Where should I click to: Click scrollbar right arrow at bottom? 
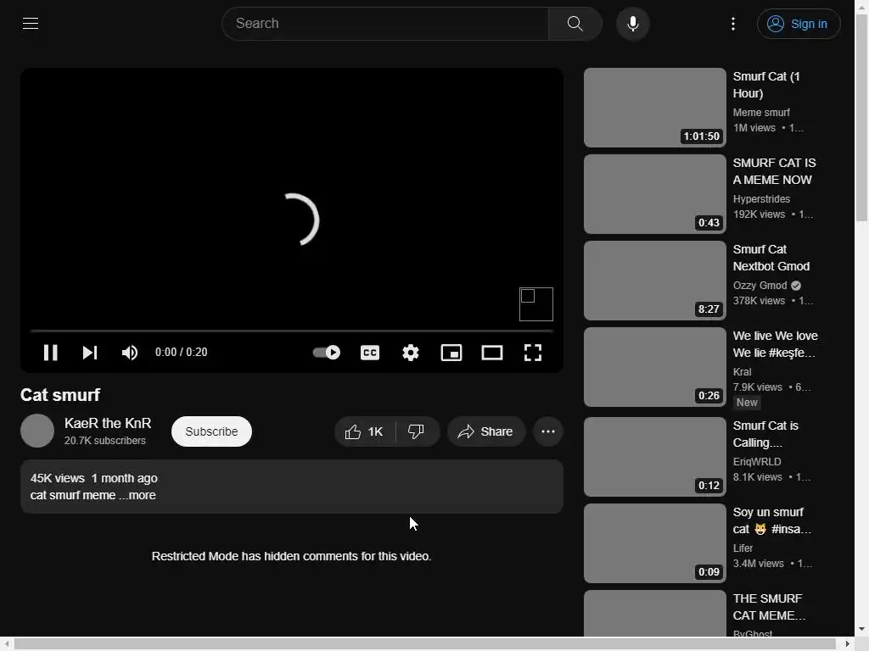pos(848,644)
